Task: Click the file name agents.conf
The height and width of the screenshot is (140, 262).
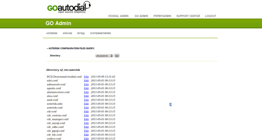Action: coord(54,88)
